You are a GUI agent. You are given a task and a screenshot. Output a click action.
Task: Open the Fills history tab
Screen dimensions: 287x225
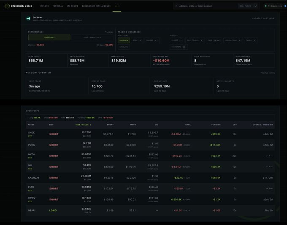click(214, 40)
